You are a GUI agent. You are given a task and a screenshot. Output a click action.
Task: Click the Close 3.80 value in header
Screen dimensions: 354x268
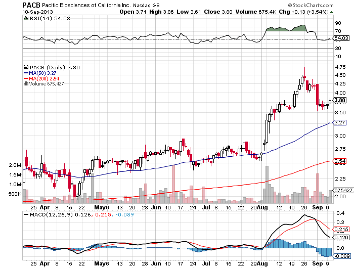coord(218,12)
